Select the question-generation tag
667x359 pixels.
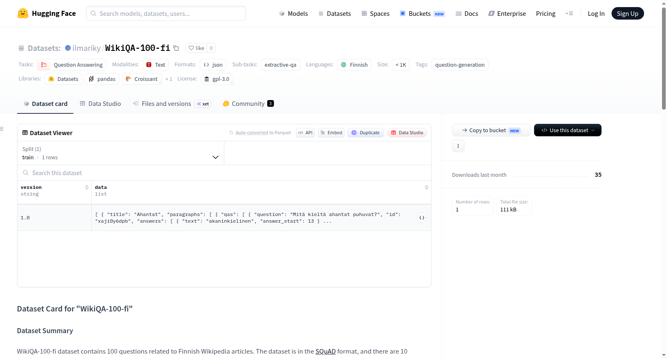click(460, 65)
